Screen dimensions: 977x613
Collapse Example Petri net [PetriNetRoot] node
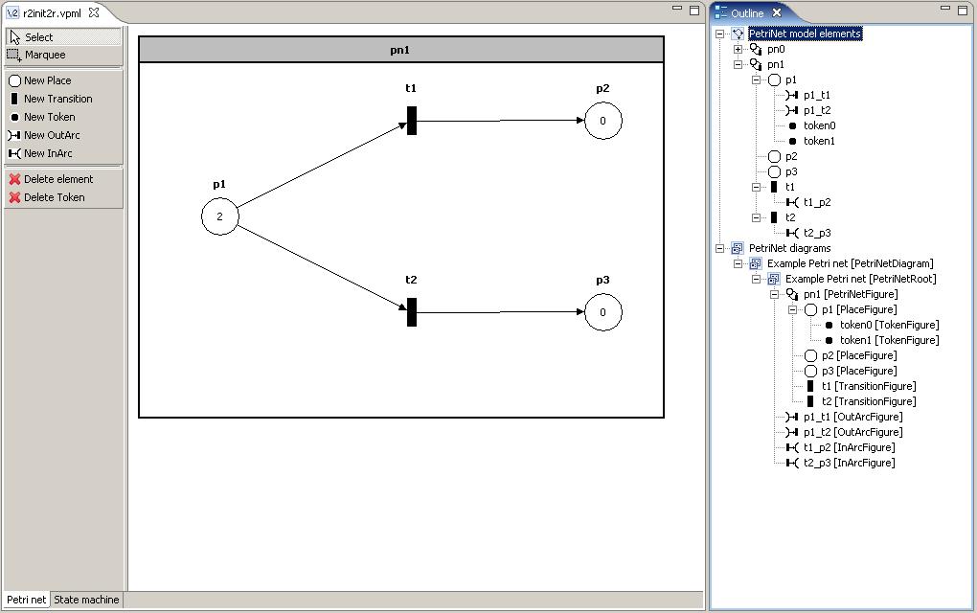[x=756, y=279]
